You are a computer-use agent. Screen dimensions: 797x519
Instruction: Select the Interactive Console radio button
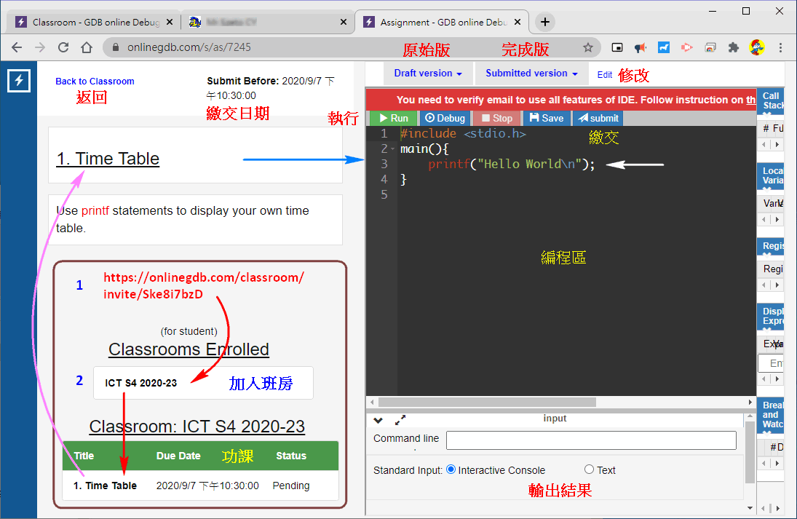click(x=451, y=470)
